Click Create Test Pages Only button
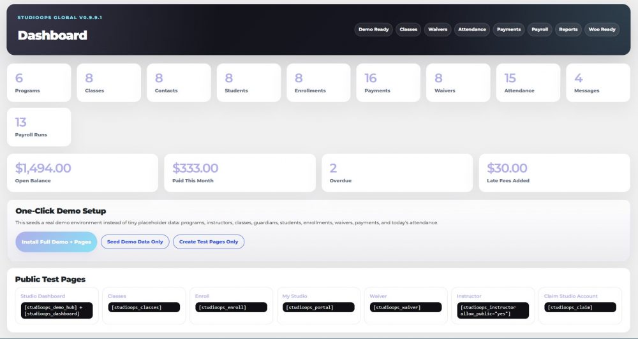Image resolution: width=638 pixels, height=339 pixels. (x=209, y=242)
